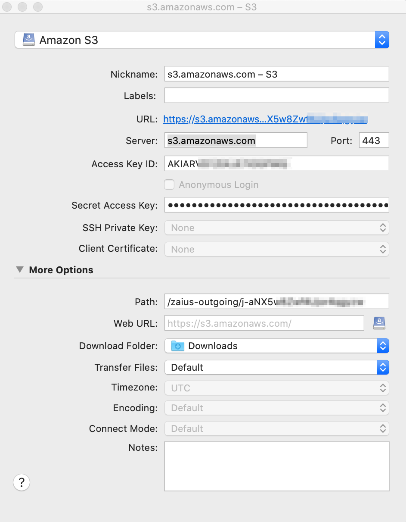Open the Client Certificate dropdown
Image resolution: width=406 pixels, height=522 pixels.
pyautogui.click(x=276, y=249)
